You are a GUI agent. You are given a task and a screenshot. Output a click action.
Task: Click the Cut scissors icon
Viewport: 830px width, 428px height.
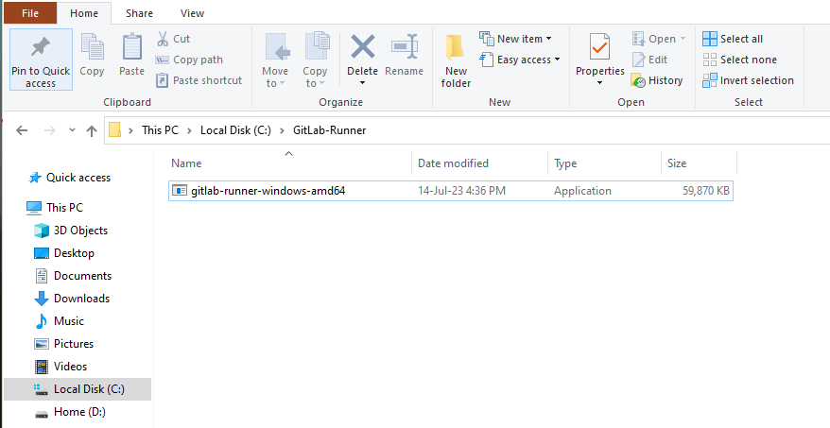[163, 39]
